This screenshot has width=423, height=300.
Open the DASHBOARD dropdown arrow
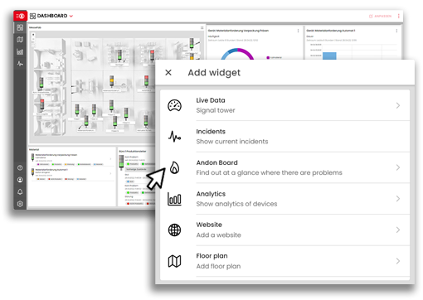71,16
